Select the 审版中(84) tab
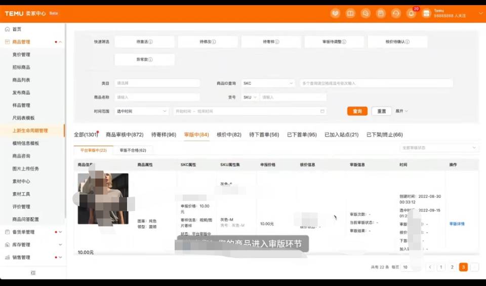 coord(196,135)
